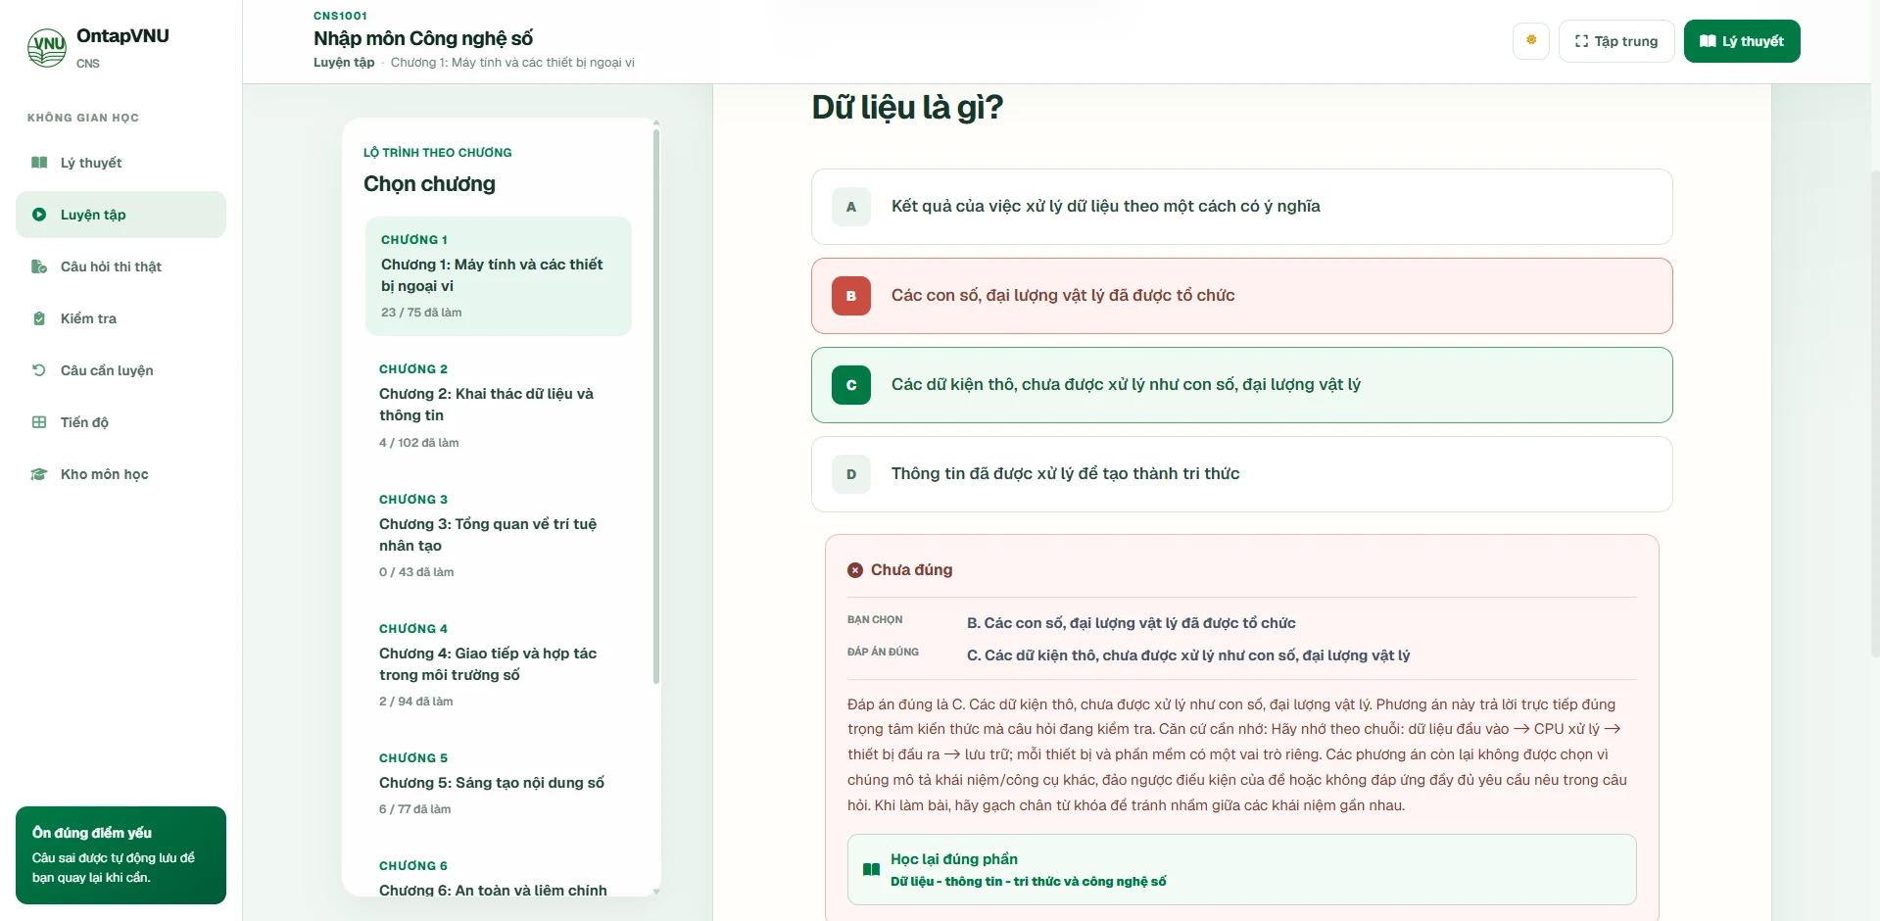1880x921 pixels.
Task: Click the 23 / 75 đã làm progress text
Action: (x=421, y=313)
